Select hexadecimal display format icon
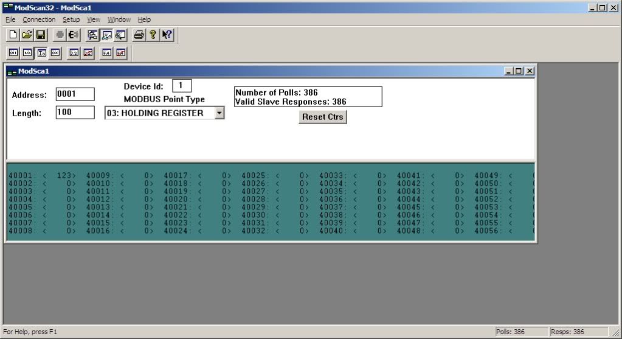 (x=55, y=53)
